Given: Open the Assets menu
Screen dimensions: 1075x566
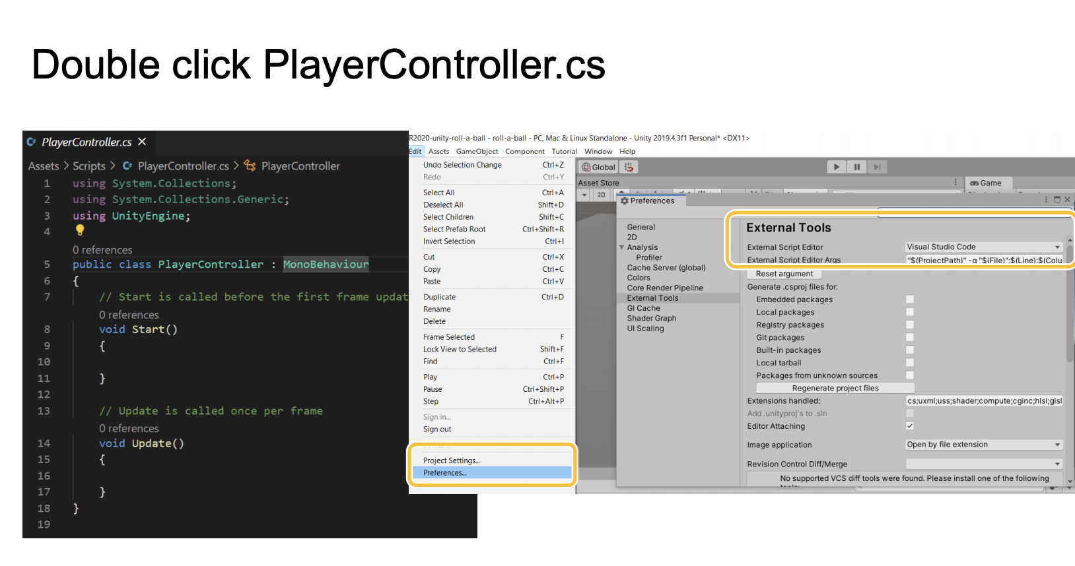Looking at the screenshot, I should (438, 151).
